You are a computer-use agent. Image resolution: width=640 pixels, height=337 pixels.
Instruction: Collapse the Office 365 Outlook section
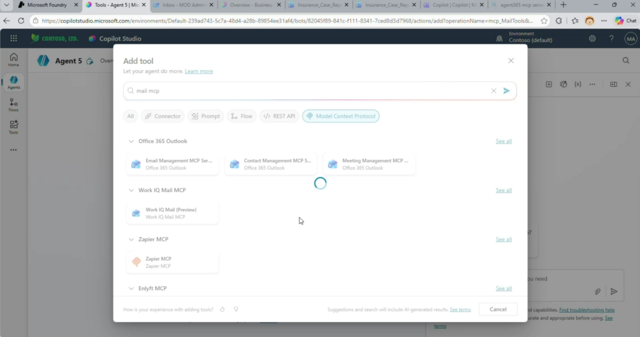pyautogui.click(x=131, y=141)
